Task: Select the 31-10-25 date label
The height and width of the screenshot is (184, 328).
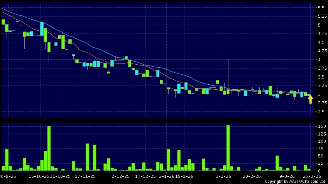Action: coord(60,176)
